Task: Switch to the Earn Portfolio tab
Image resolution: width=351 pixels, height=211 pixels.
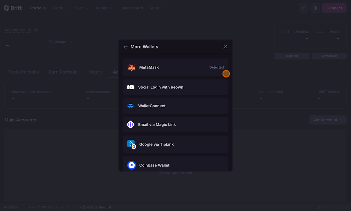Action: click(63, 72)
